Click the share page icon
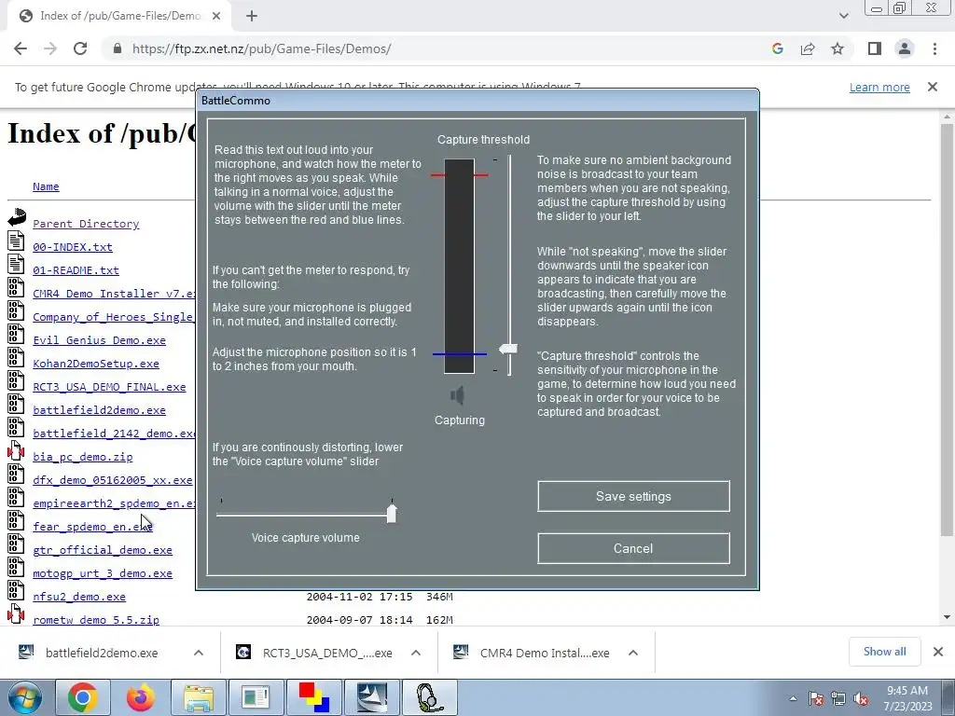Screen dimensions: 955x716 coord(808,48)
